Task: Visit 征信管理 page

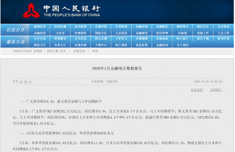Action: (162, 33)
